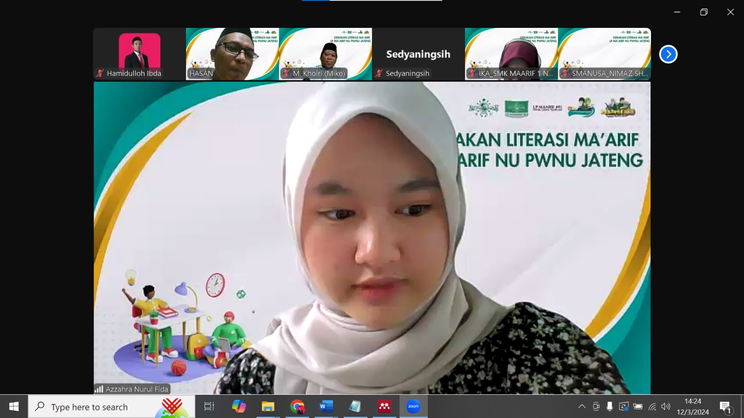The height and width of the screenshot is (418, 744).
Task: Close the Zoom meeting window
Action: click(731, 12)
